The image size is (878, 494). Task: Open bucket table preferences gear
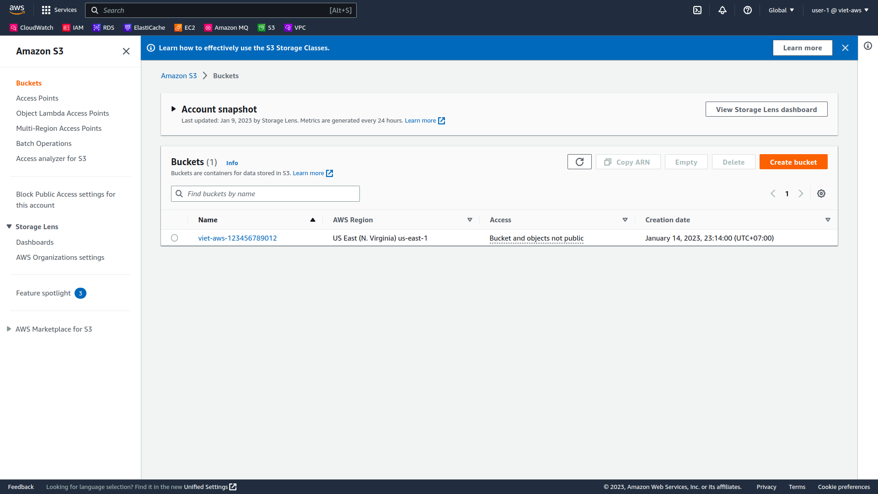pos(821,193)
